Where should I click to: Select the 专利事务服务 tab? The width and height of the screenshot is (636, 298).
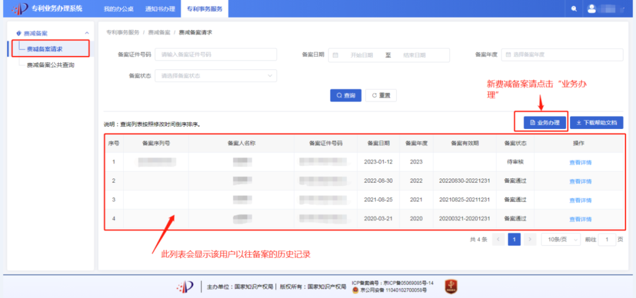pyautogui.click(x=204, y=9)
